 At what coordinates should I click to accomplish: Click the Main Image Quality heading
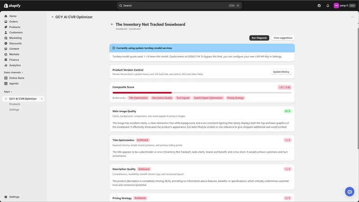coord(124,111)
